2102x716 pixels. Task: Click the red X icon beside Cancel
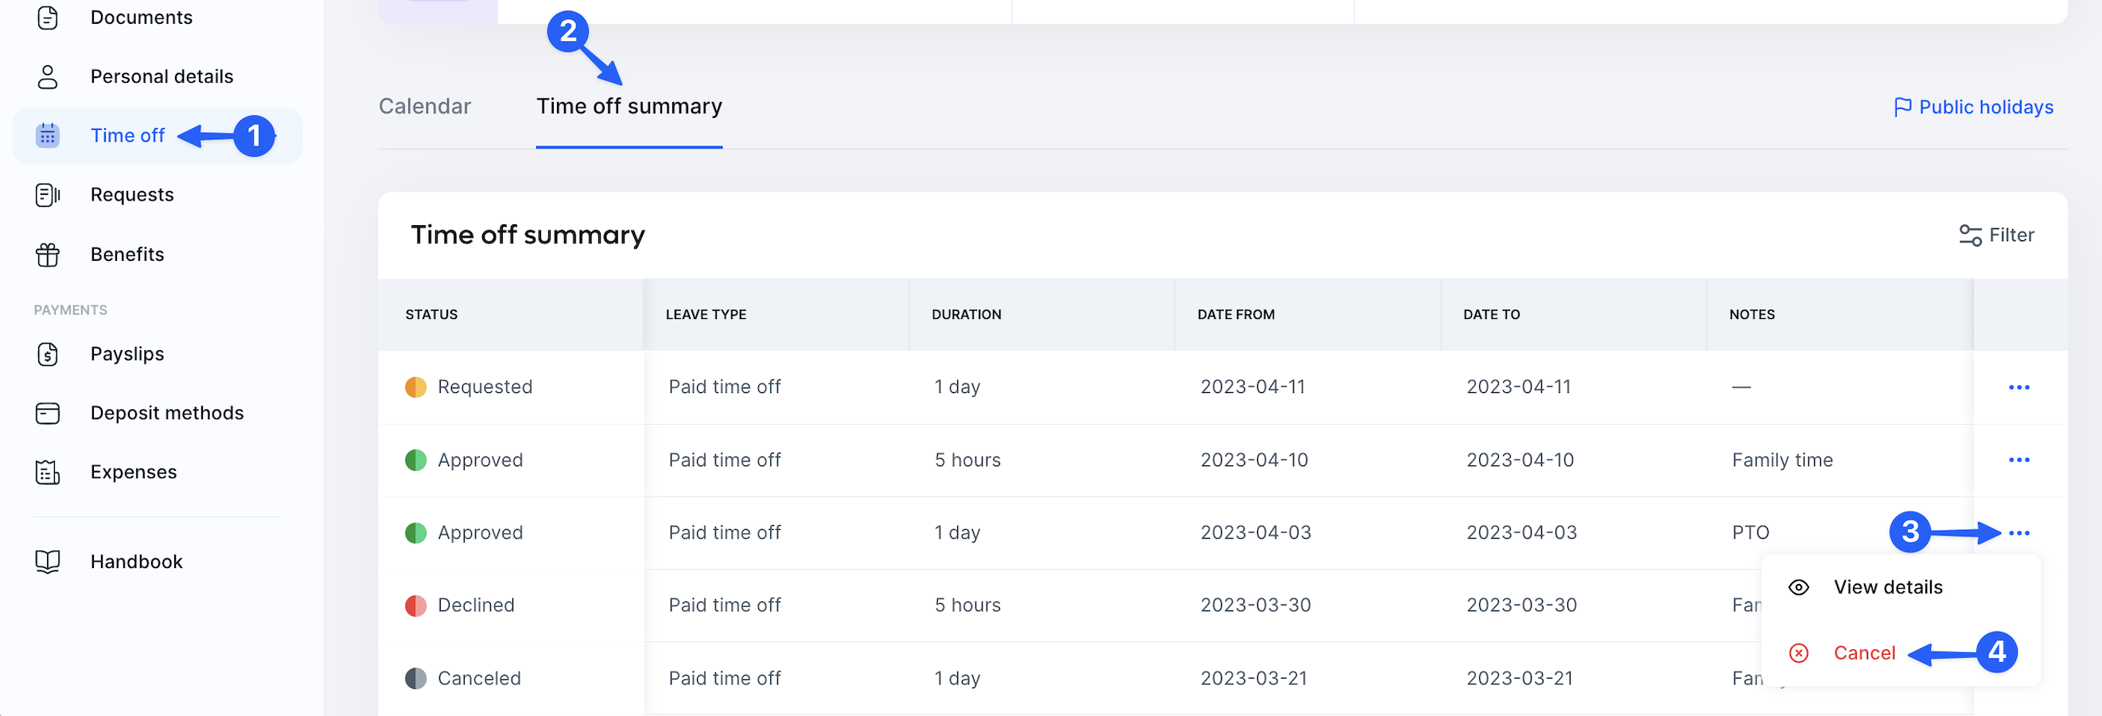tap(1798, 653)
